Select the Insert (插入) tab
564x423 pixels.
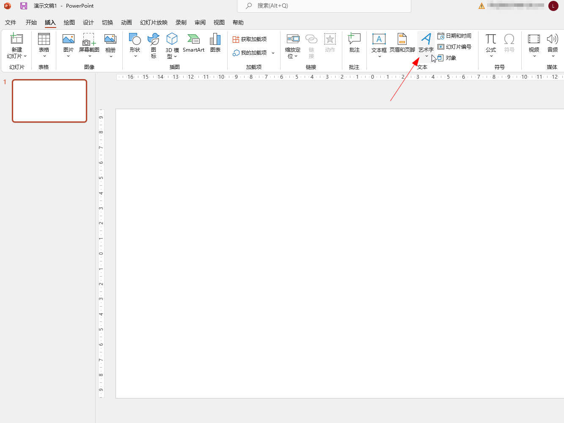pyautogui.click(x=50, y=22)
